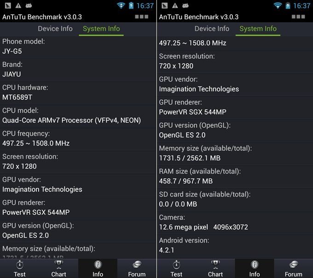The width and height of the screenshot is (313, 278).
Task: Select brand value JIAYU
Action: 12,74
